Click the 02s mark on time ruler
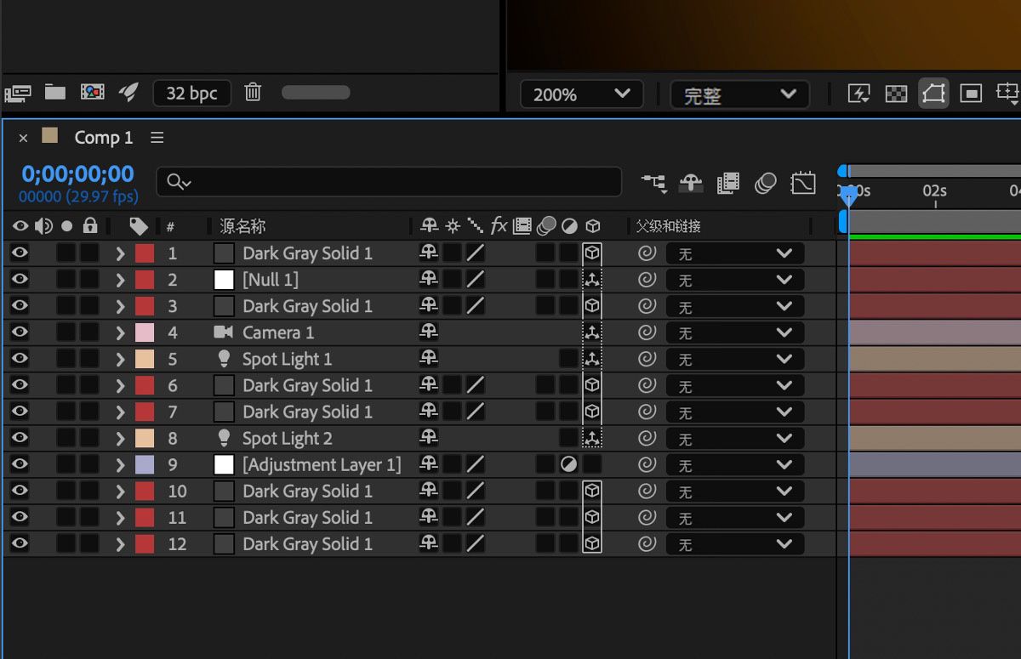 (934, 191)
